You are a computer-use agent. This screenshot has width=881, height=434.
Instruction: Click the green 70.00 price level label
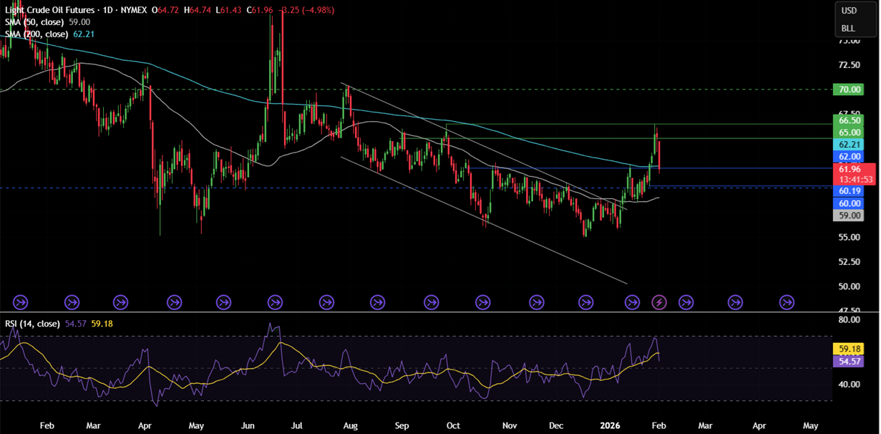(x=849, y=90)
